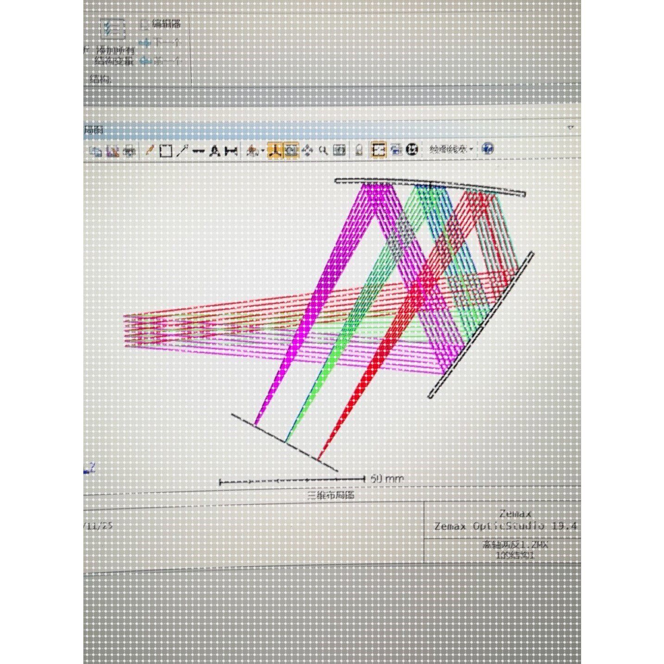The width and height of the screenshot is (664, 664).
Task: Click the round clock-style update icon
Action: coord(412,150)
